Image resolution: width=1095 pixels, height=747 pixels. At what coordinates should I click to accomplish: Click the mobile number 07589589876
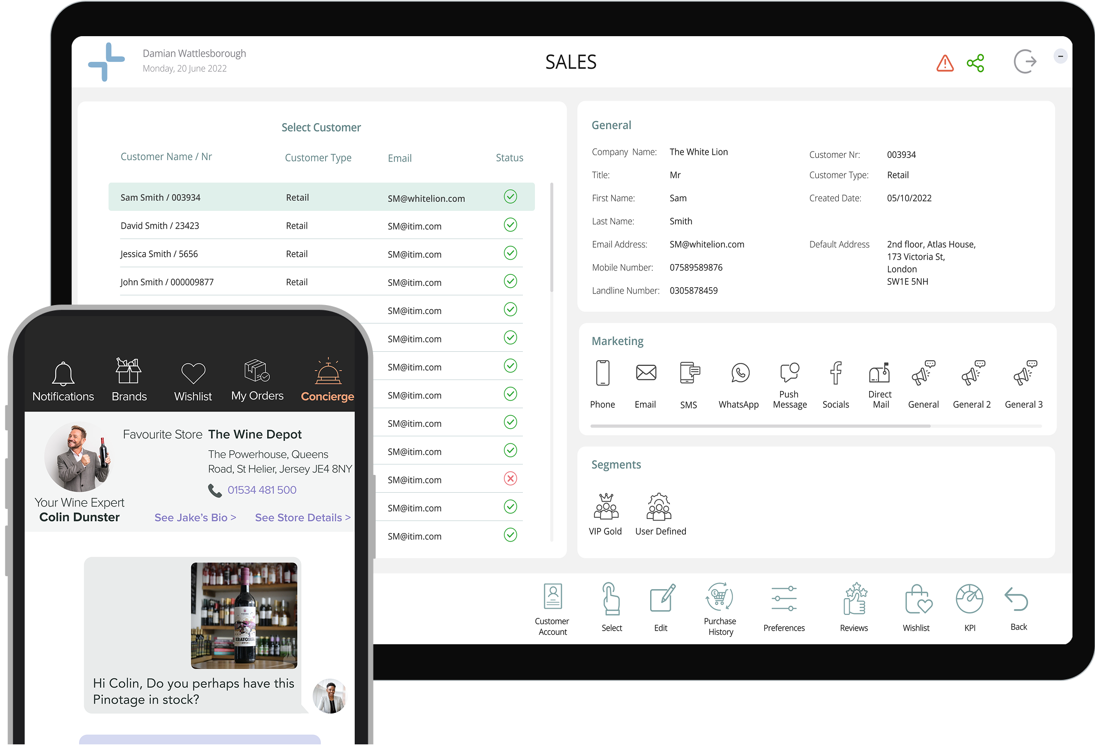click(696, 267)
